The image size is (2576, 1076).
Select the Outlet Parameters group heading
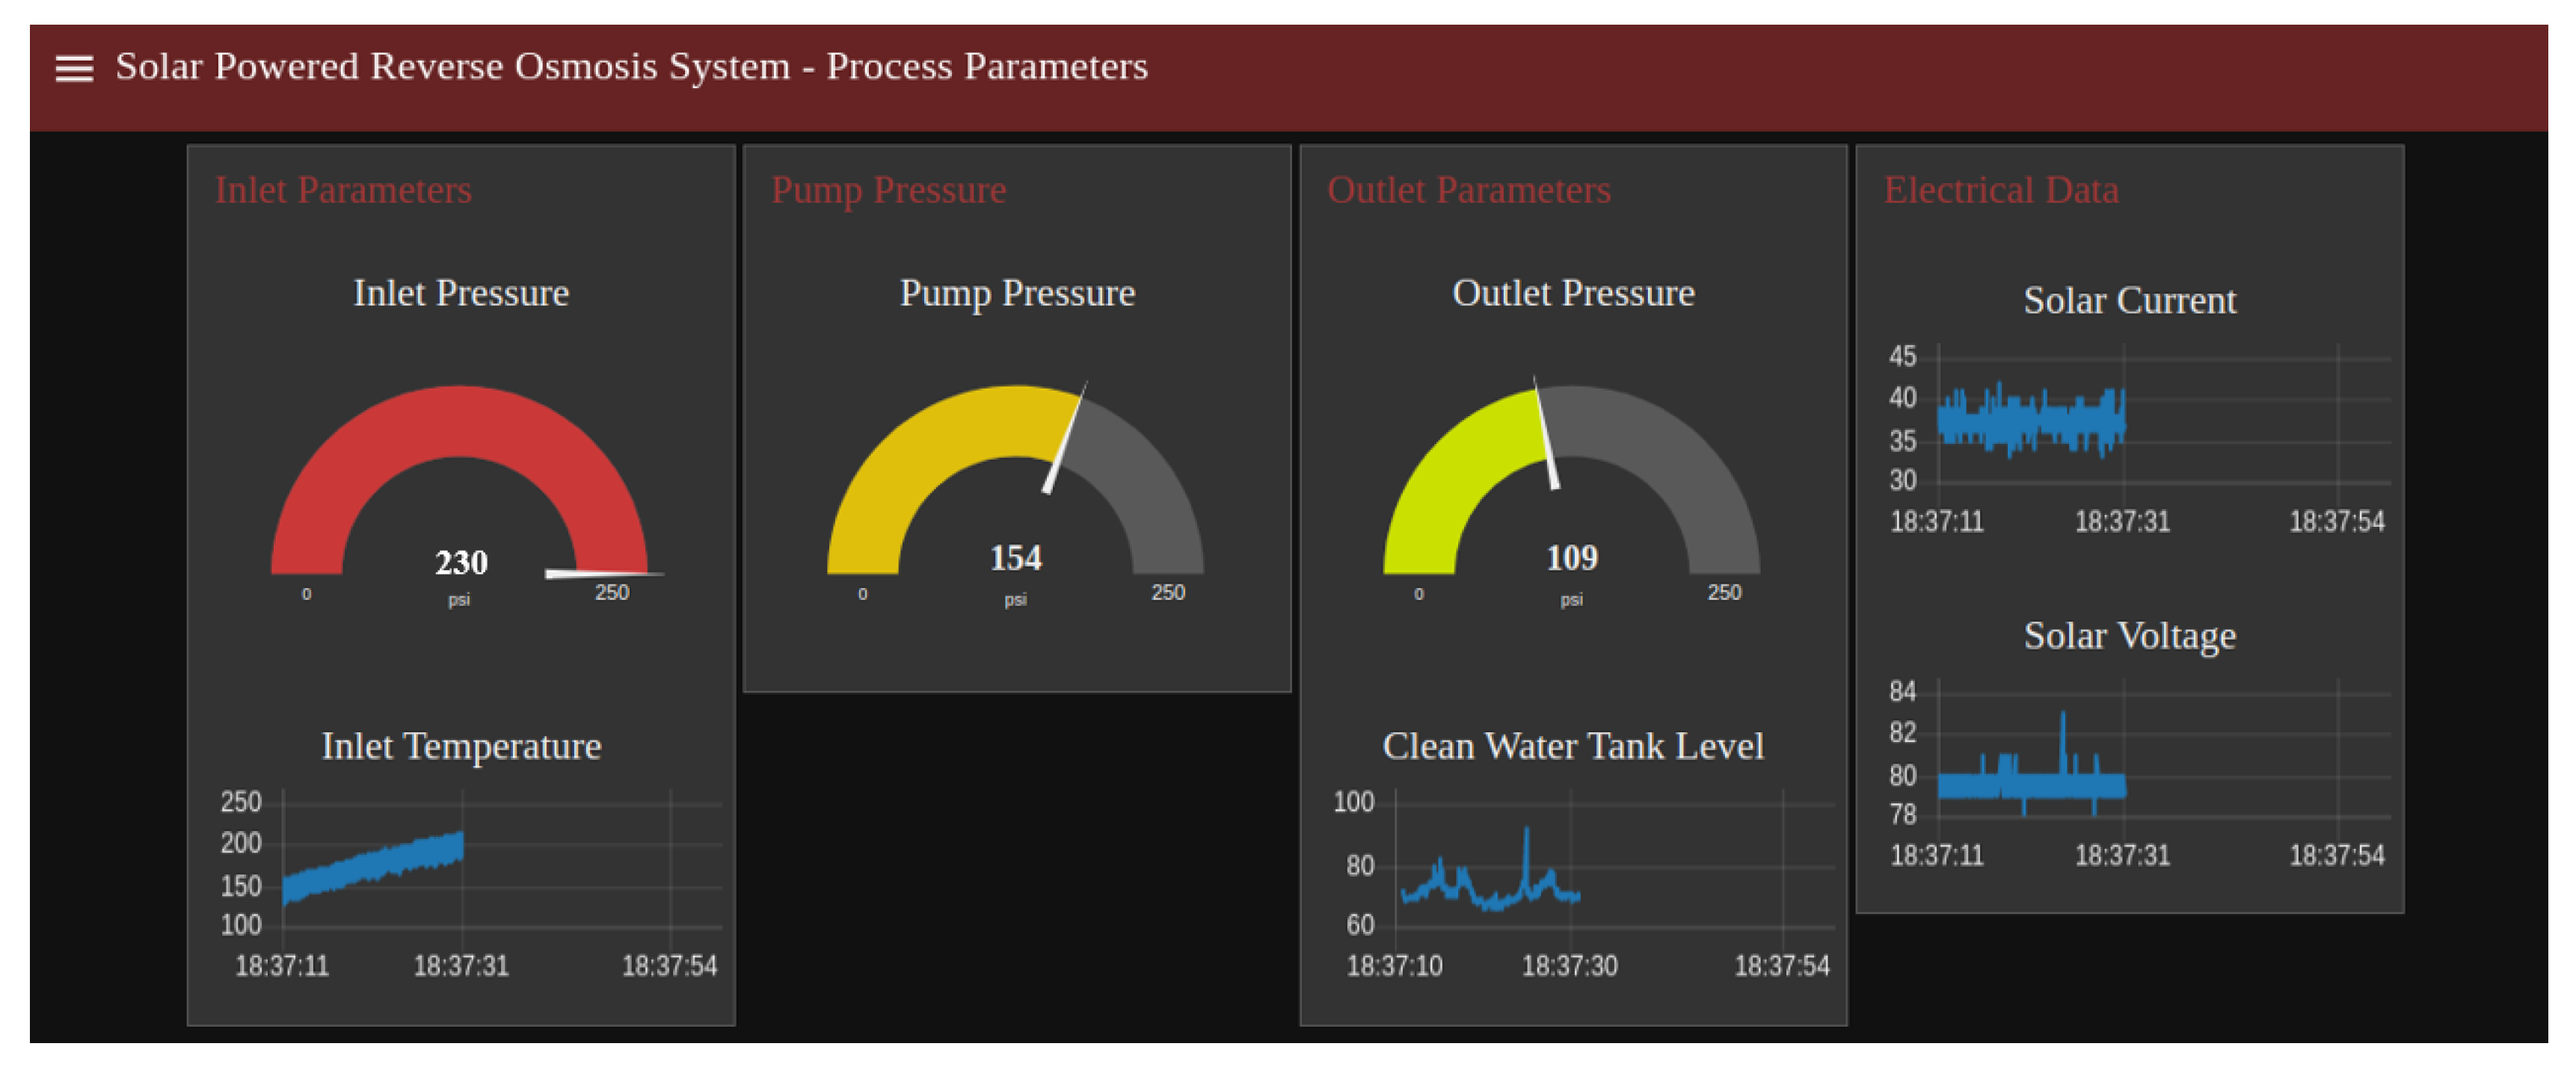click(1468, 190)
